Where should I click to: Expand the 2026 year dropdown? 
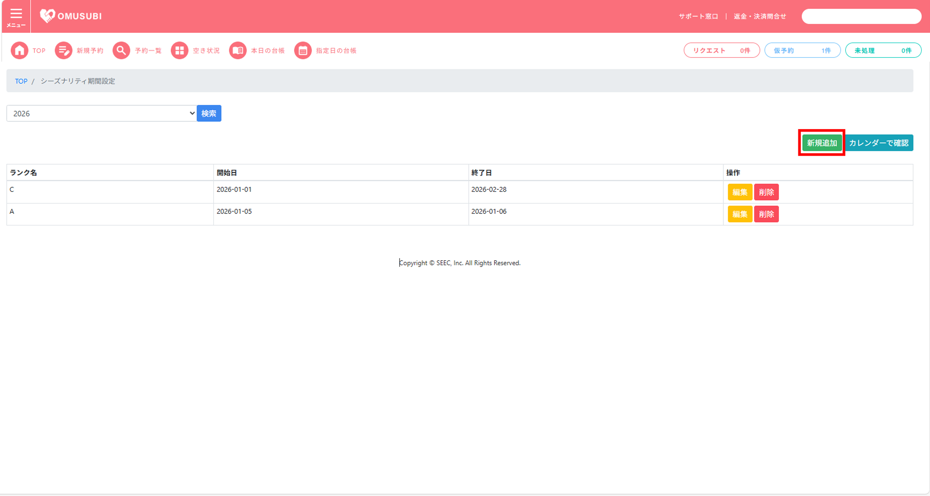(102, 113)
